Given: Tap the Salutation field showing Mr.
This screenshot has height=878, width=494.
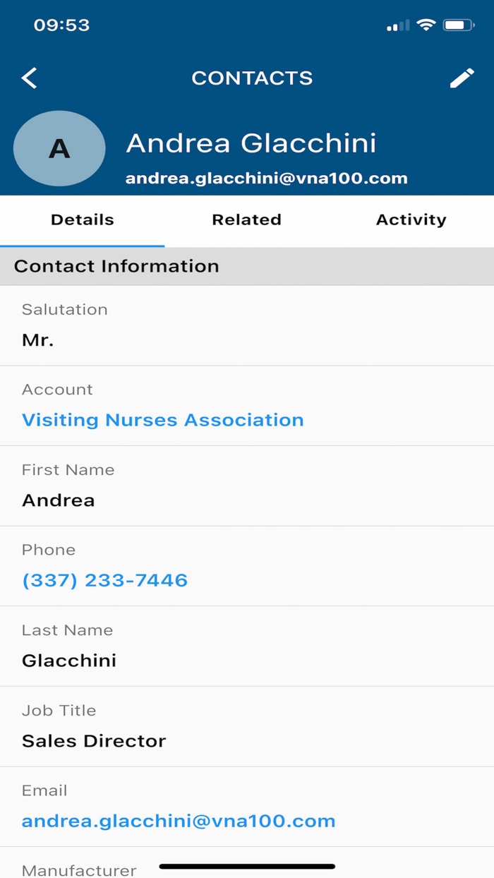Looking at the screenshot, I should [38, 340].
